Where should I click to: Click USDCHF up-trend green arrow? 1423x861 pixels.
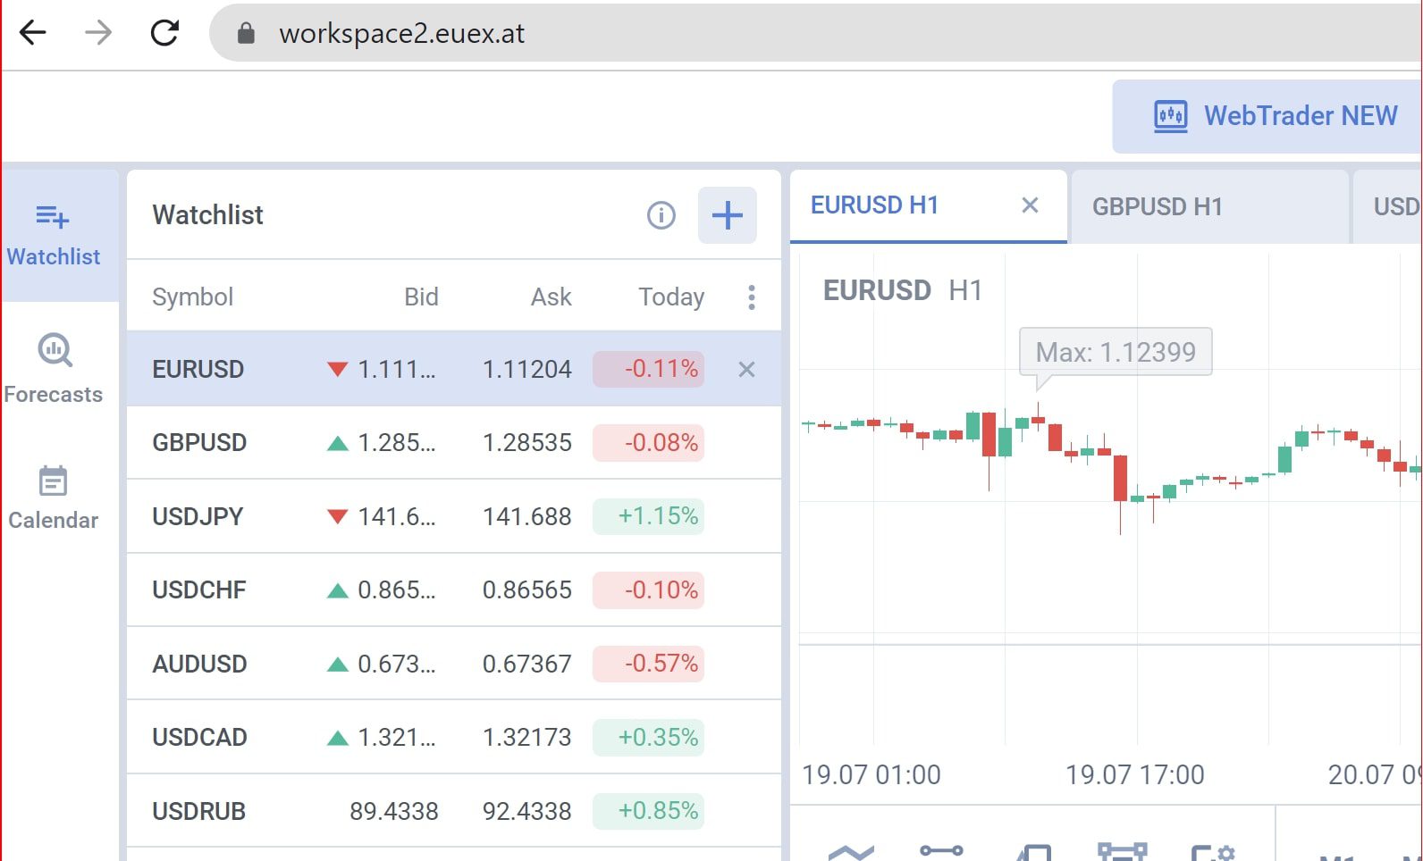(x=338, y=590)
